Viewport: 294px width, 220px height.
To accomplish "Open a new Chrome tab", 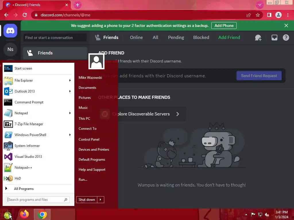I will 78,5.
